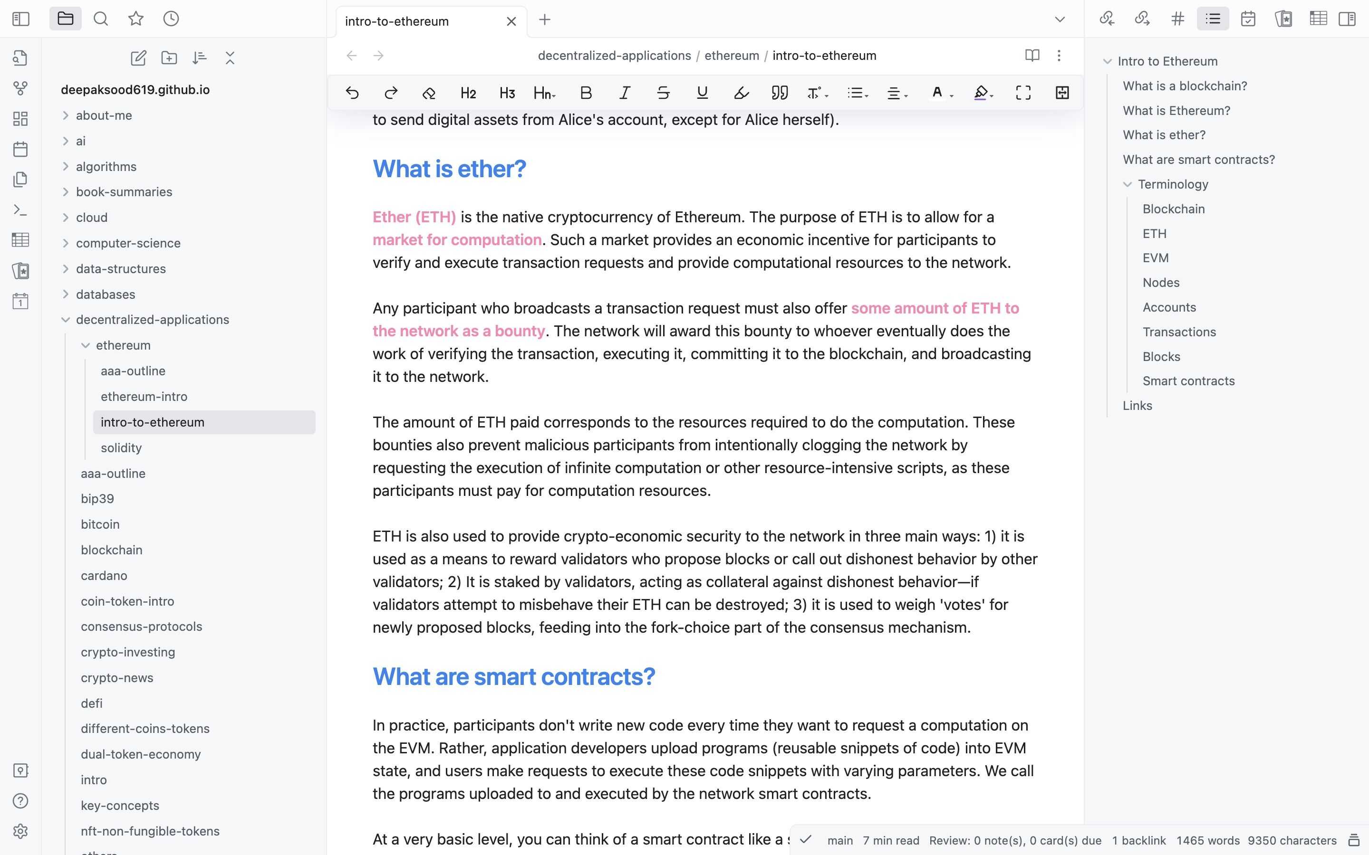Change the file sort order
Image resolution: width=1369 pixels, height=855 pixels.
coord(199,57)
